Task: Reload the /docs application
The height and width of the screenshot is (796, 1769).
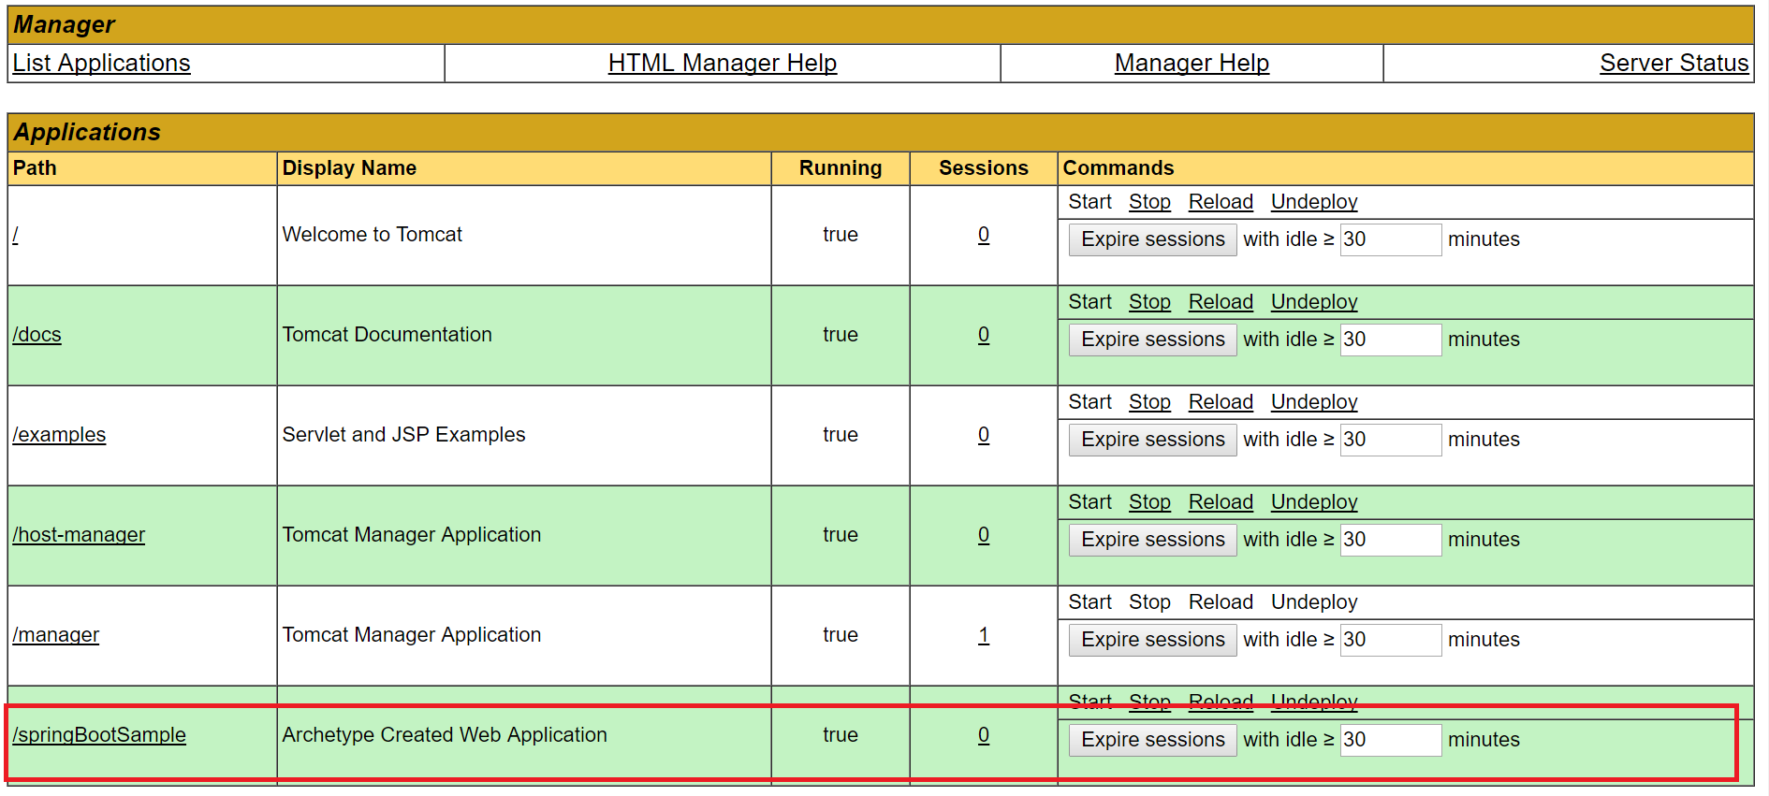Action: click(x=1221, y=302)
